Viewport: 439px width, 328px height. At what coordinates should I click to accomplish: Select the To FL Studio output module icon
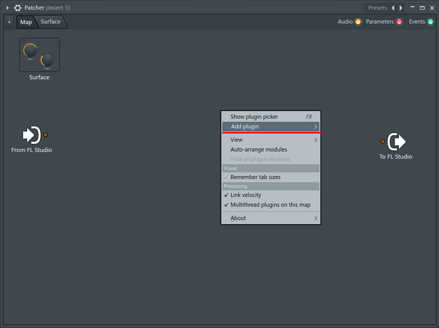pos(396,141)
